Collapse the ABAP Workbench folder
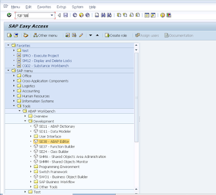Screen dimensions: 216x195 (19, 111)
